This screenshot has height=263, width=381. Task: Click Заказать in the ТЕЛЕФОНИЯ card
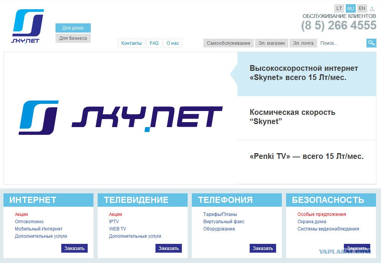[263, 248]
